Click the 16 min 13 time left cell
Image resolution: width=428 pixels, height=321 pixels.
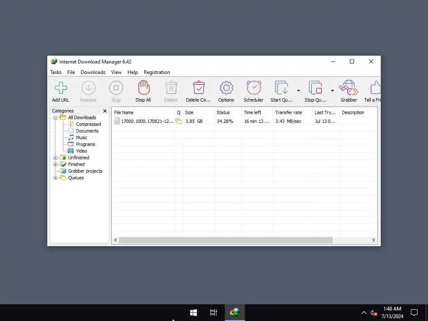(x=257, y=121)
